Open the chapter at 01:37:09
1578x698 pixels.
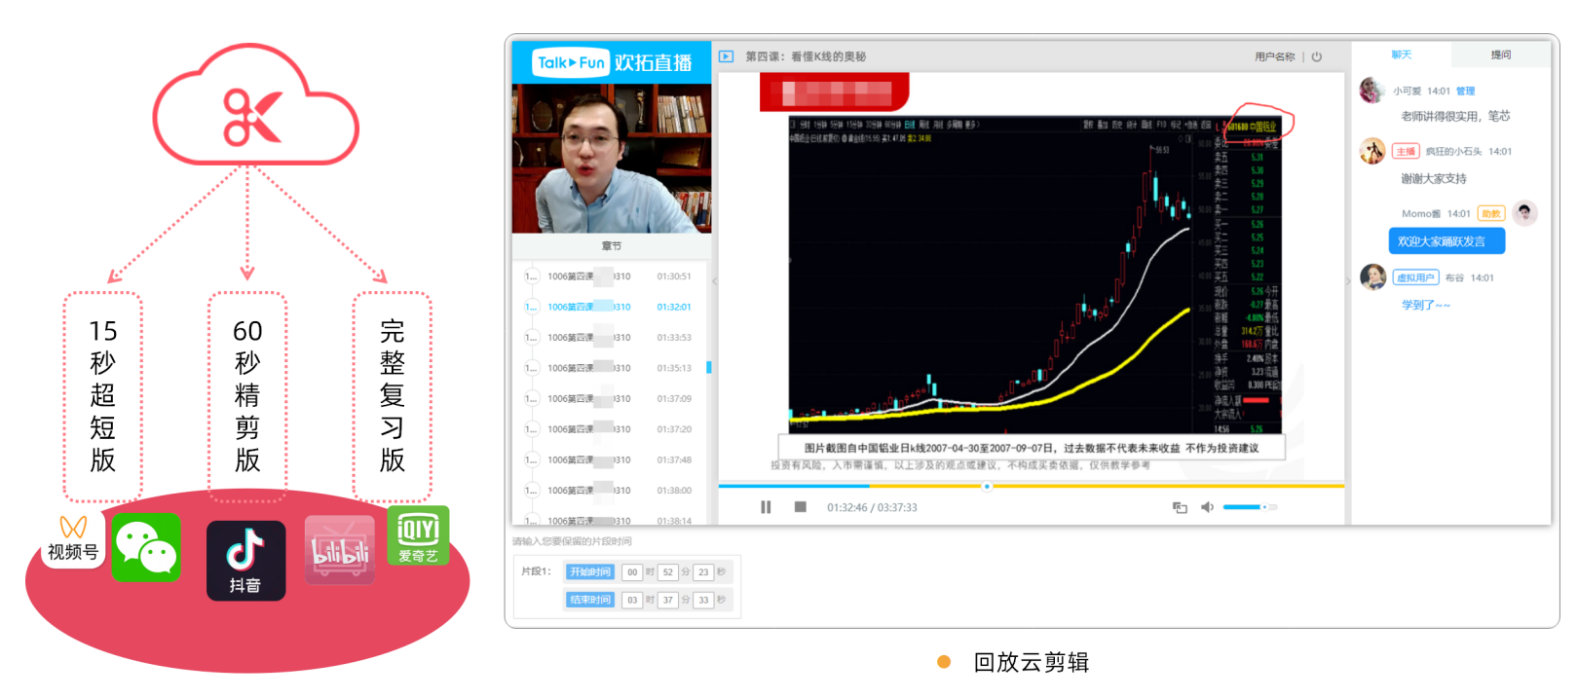[x=611, y=399]
